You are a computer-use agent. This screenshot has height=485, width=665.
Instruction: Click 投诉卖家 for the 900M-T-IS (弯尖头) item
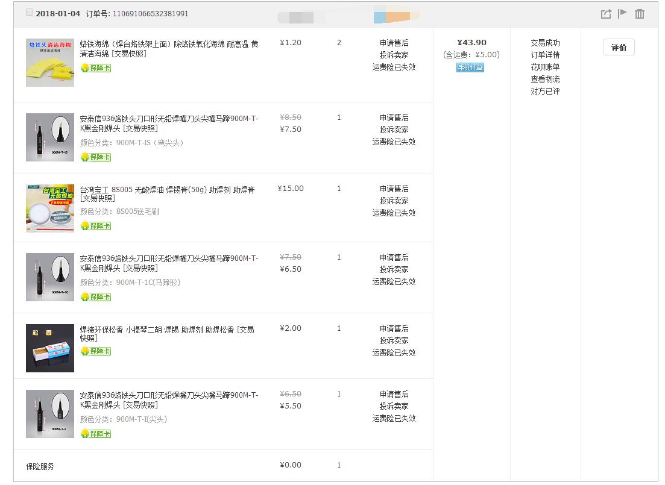(x=394, y=130)
